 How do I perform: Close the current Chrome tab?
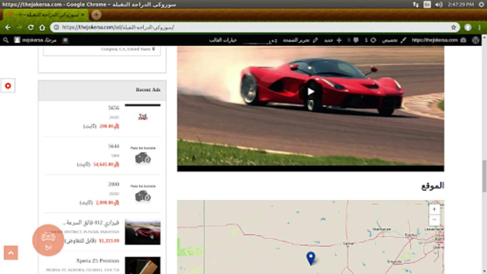tap(83, 15)
